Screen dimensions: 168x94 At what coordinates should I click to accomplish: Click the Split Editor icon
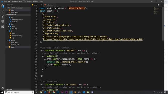click(x=159, y=5)
